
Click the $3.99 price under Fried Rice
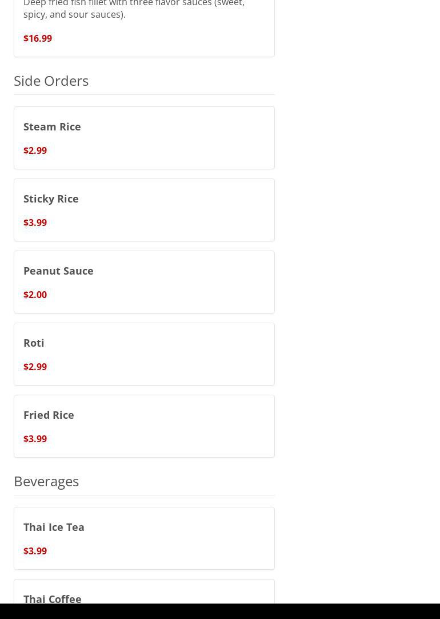pyautogui.click(x=35, y=439)
